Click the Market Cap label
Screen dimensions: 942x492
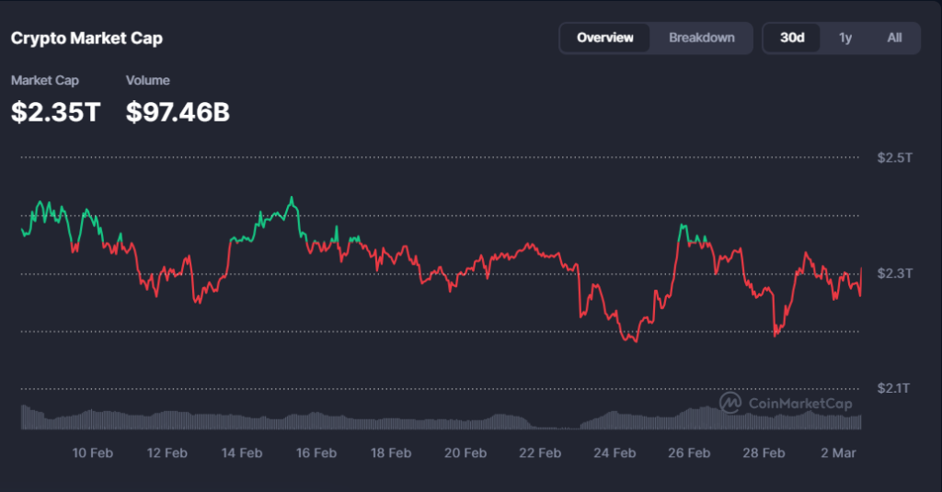pyautogui.click(x=45, y=81)
